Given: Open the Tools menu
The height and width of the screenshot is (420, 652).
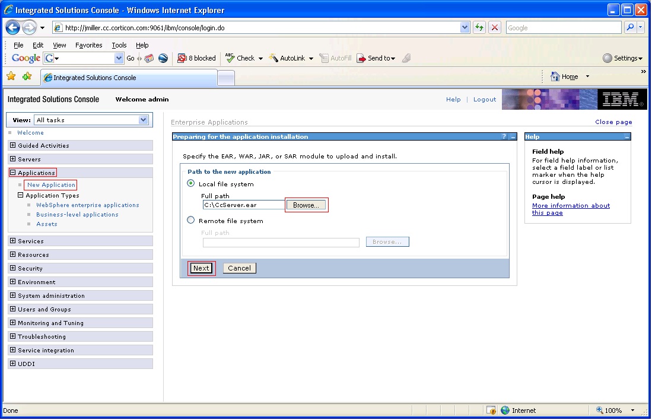Looking at the screenshot, I should point(119,44).
